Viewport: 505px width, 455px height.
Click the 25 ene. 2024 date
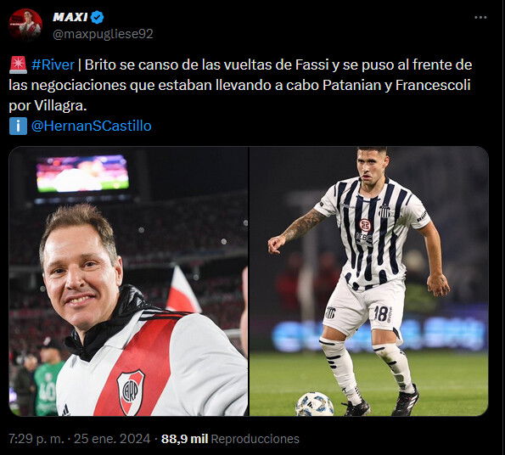coord(112,439)
